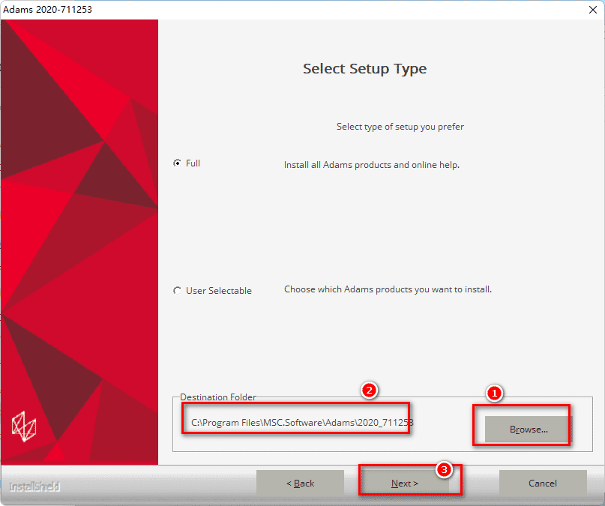
Task: Click the red circle marker numbered 1
Action: pos(493,392)
